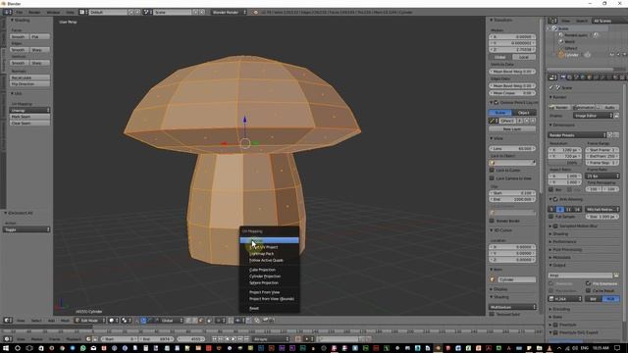Viewport: 628px width, 353px height.
Task: Click New Layer grease pencil button
Action: click(x=512, y=128)
